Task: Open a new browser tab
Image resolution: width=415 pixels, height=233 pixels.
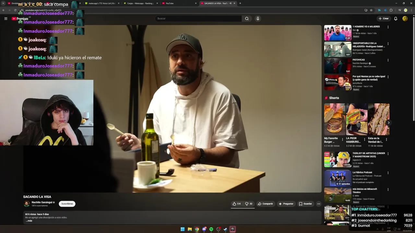Action: 240,3
